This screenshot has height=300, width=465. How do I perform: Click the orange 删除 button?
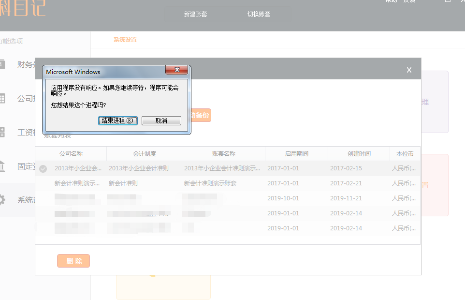(x=73, y=261)
